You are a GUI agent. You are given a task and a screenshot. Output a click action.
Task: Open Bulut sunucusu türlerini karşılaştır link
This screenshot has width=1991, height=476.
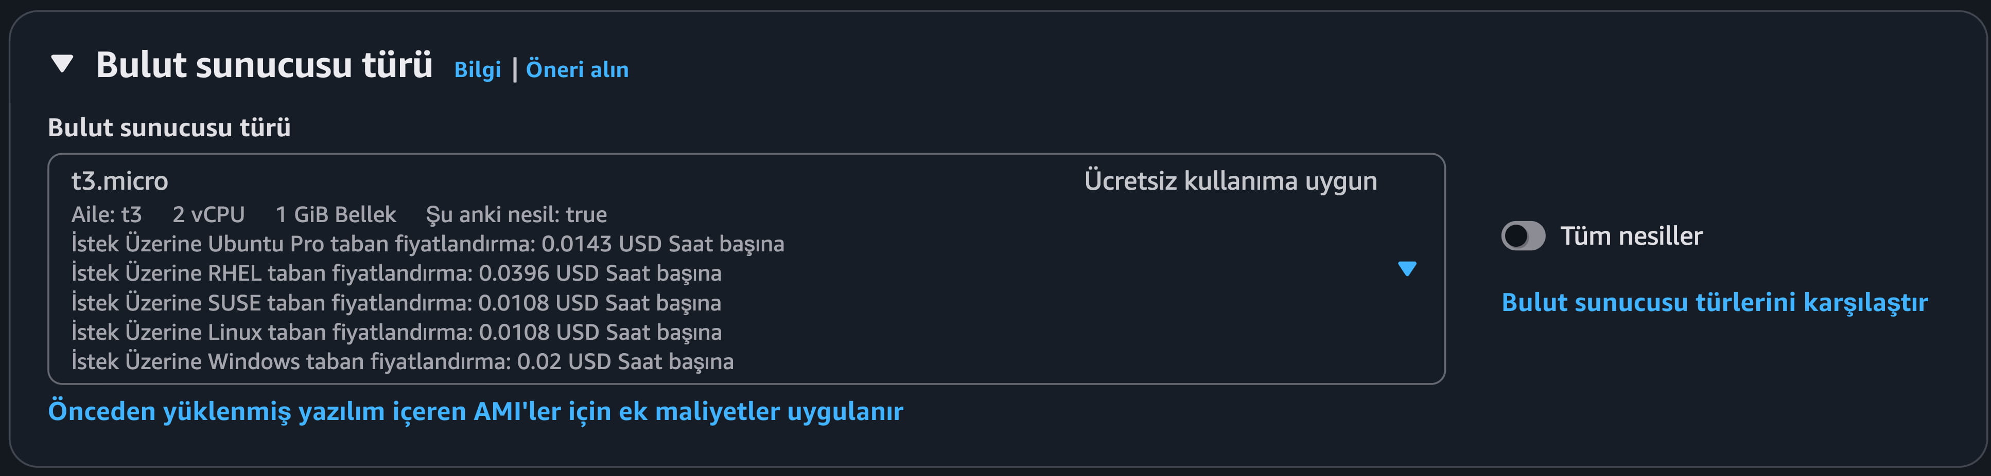coord(1714,302)
